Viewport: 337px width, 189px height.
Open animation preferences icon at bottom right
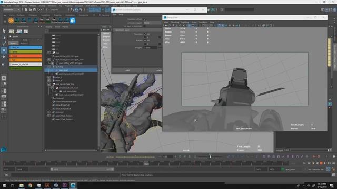click(333, 169)
